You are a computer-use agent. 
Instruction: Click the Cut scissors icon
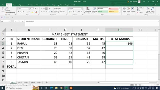coord(6,8)
